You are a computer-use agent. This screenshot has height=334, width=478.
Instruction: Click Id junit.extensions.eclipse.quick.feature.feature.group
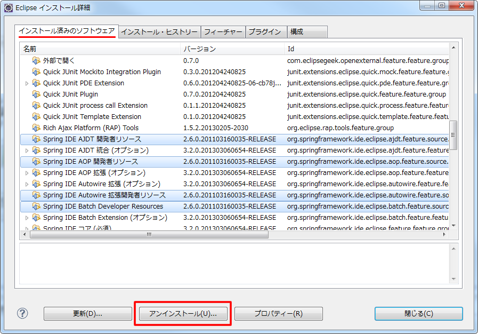(367, 94)
